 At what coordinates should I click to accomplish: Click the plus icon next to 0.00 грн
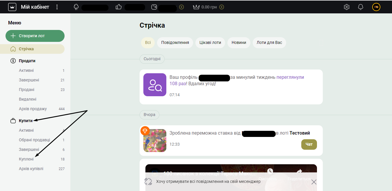222,7
